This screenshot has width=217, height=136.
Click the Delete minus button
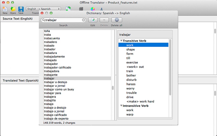tap(104, 20)
